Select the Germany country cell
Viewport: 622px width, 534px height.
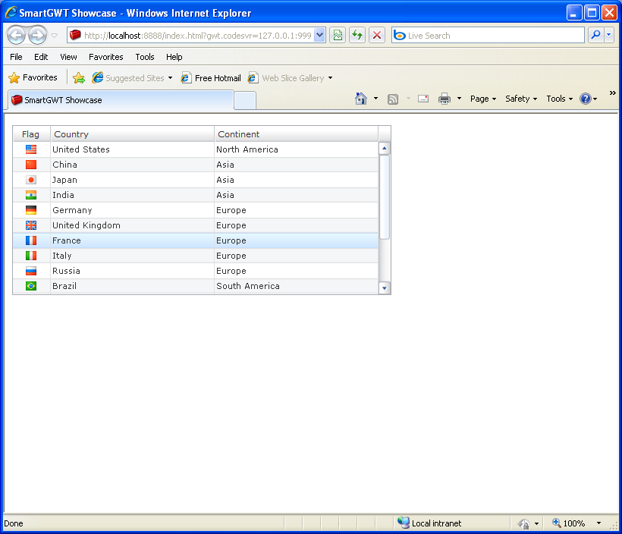[132, 210]
